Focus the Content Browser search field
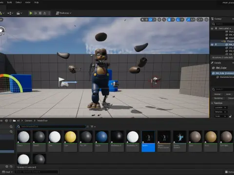 tap(51, 126)
